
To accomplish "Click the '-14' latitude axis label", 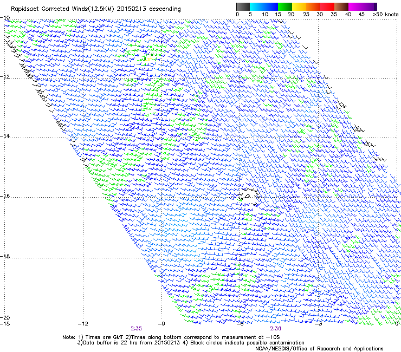I will (5, 136).
